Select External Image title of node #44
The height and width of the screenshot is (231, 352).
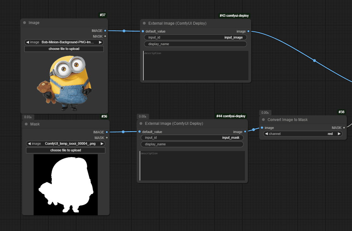click(x=174, y=124)
